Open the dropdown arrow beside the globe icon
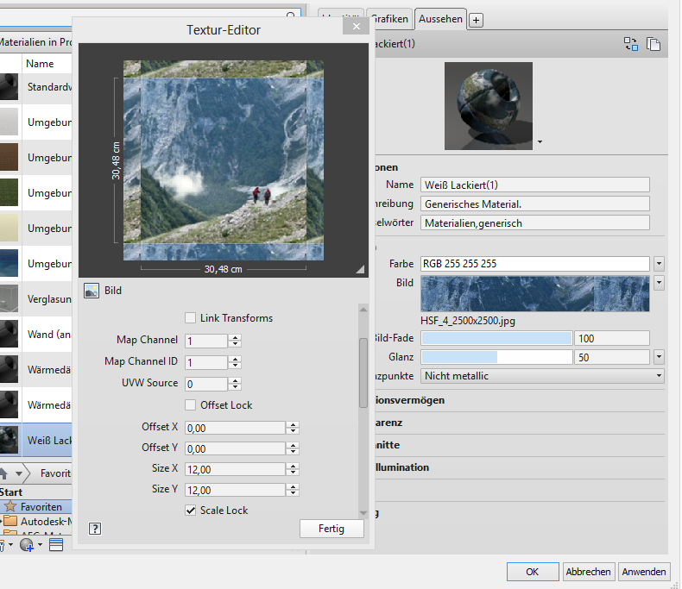The width and height of the screenshot is (682, 589). coord(40,545)
